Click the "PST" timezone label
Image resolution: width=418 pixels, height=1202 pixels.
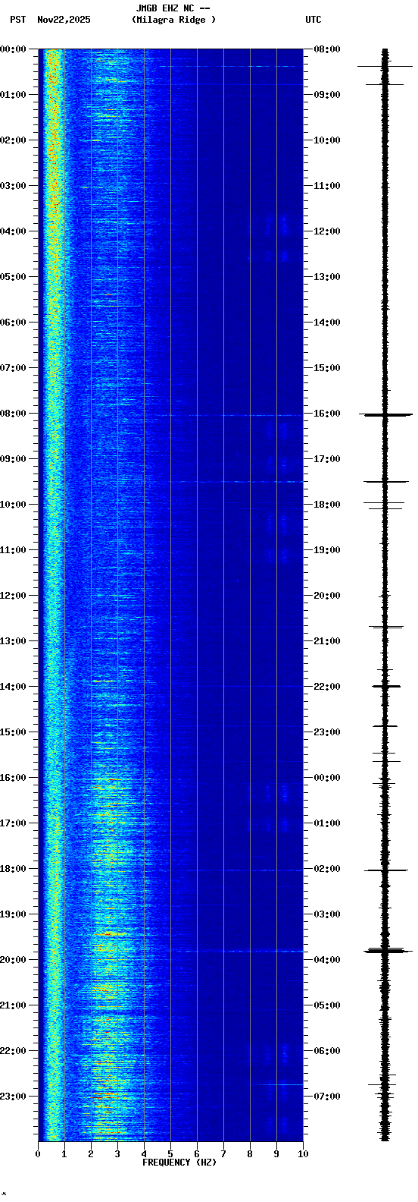[17, 20]
